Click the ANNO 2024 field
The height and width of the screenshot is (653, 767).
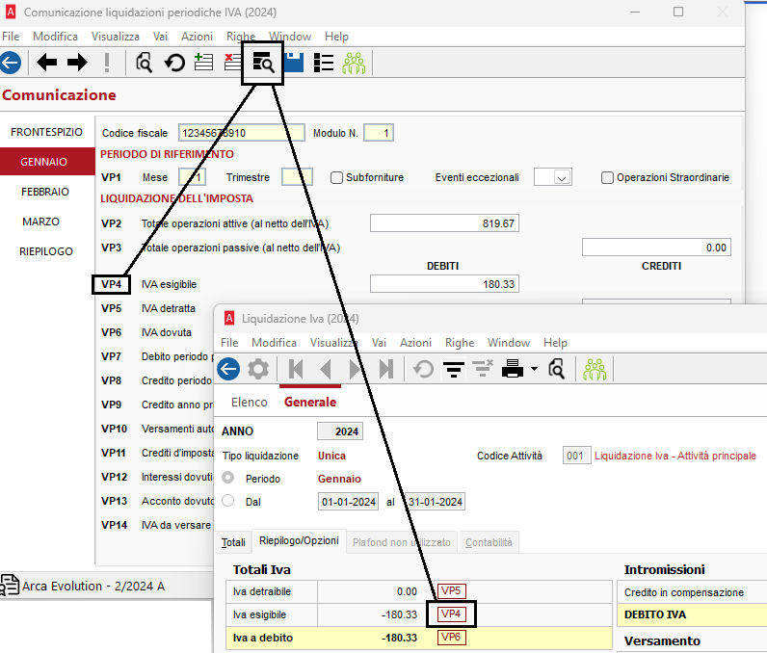coord(340,431)
